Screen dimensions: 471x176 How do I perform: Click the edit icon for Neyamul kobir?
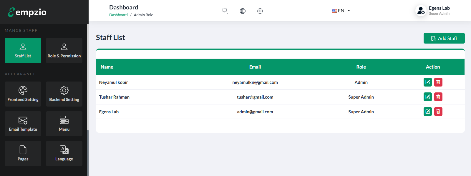tap(427, 82)
